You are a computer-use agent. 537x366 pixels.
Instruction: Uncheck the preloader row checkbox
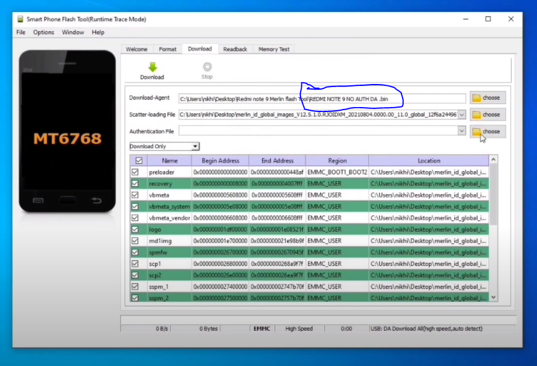(135, 172)
